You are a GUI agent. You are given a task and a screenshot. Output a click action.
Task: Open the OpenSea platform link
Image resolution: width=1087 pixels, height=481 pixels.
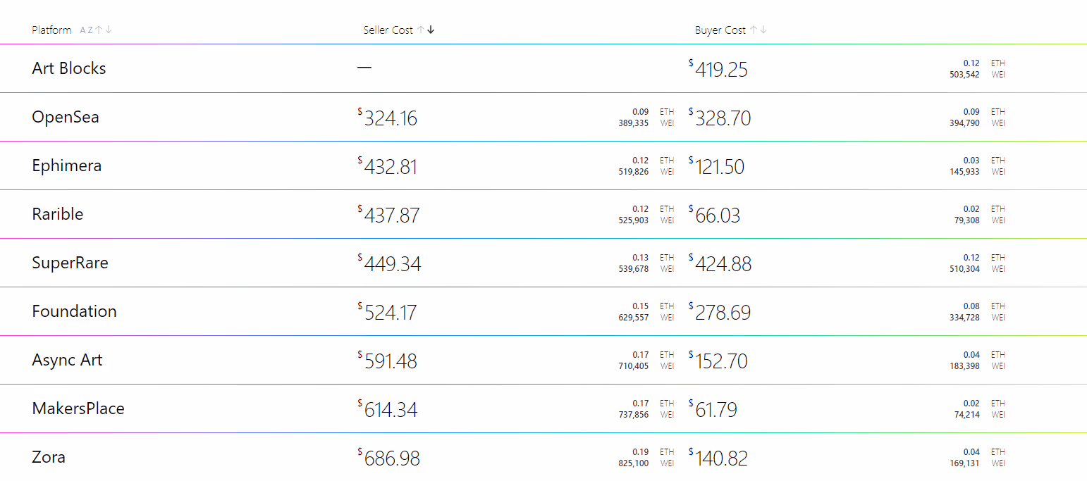pos(66,117)
